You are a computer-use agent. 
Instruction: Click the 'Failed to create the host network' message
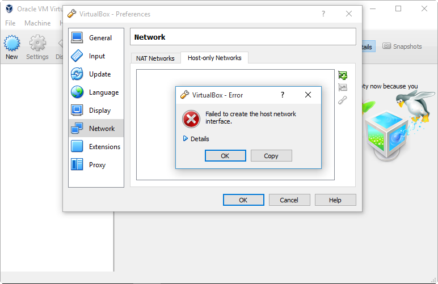(251, 117)
